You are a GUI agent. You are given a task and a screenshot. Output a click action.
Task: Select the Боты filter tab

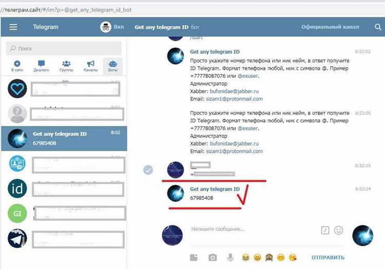click(113, 66)
